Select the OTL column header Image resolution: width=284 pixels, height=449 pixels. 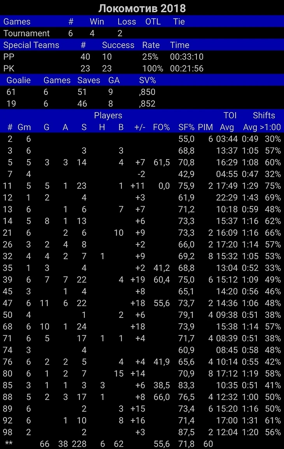click(153, 21)
